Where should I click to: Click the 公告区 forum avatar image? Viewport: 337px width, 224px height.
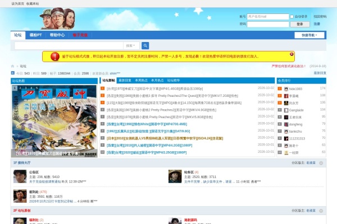click(20, 176)
